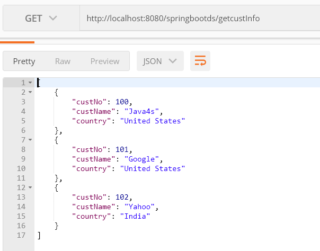Screen dimensions: 320x251
Task: Click the "custName" key on line 4
Action: (x=94, y=111)
